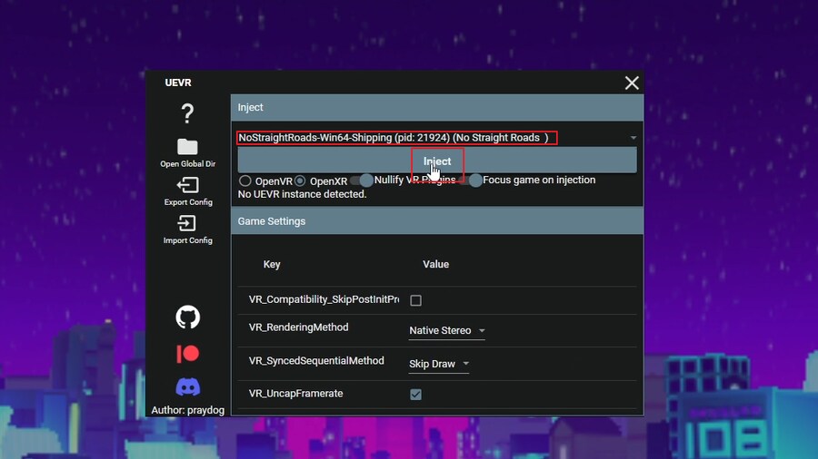Toggle Focus game on injection switch
Image resolution: width=818 pixels, height=459 pixels.
pyautogui.click(x=470, y=181)
